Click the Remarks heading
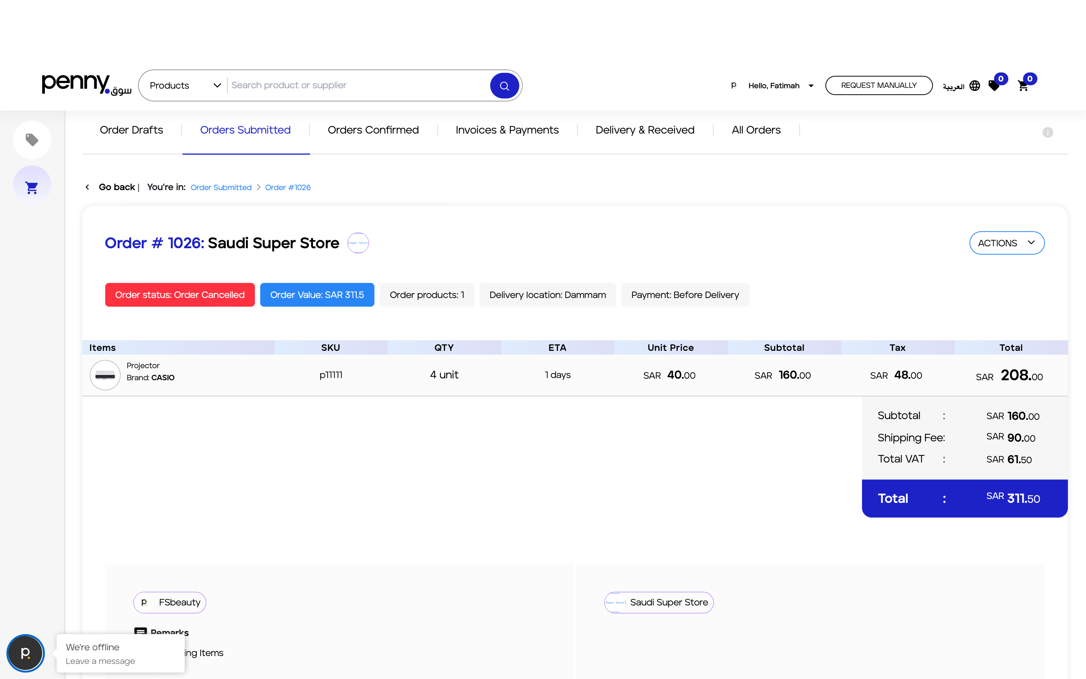 170,632
